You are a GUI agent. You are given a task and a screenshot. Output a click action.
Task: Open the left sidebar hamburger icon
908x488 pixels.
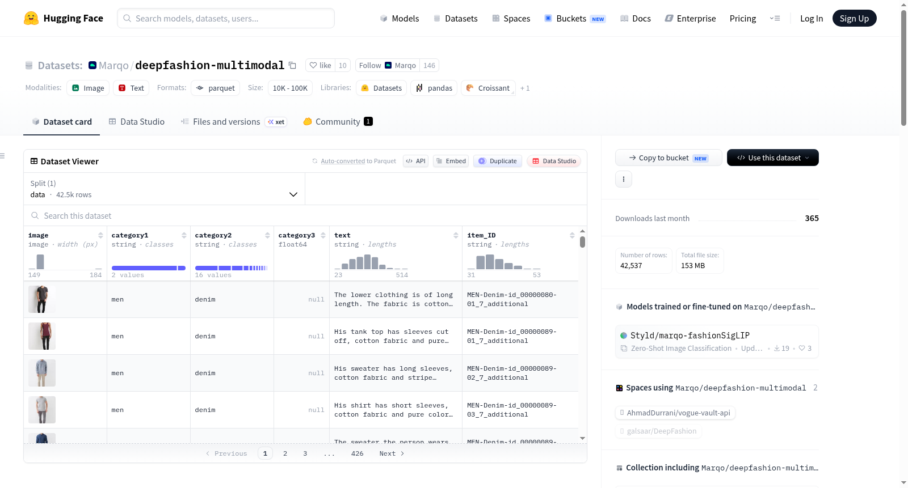[2, 156]
